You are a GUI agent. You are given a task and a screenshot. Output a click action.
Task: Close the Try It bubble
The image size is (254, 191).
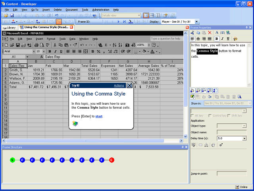tap(129, 86)
